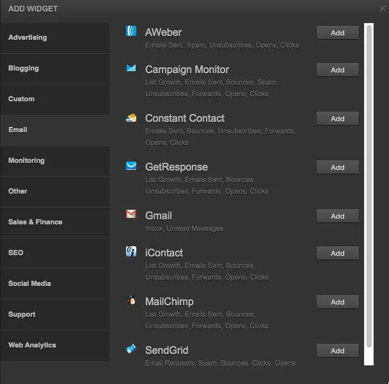The width and height of the screenshot is (389, 384).
Task: Click the MailChimp title
Action: click(169, 302)
